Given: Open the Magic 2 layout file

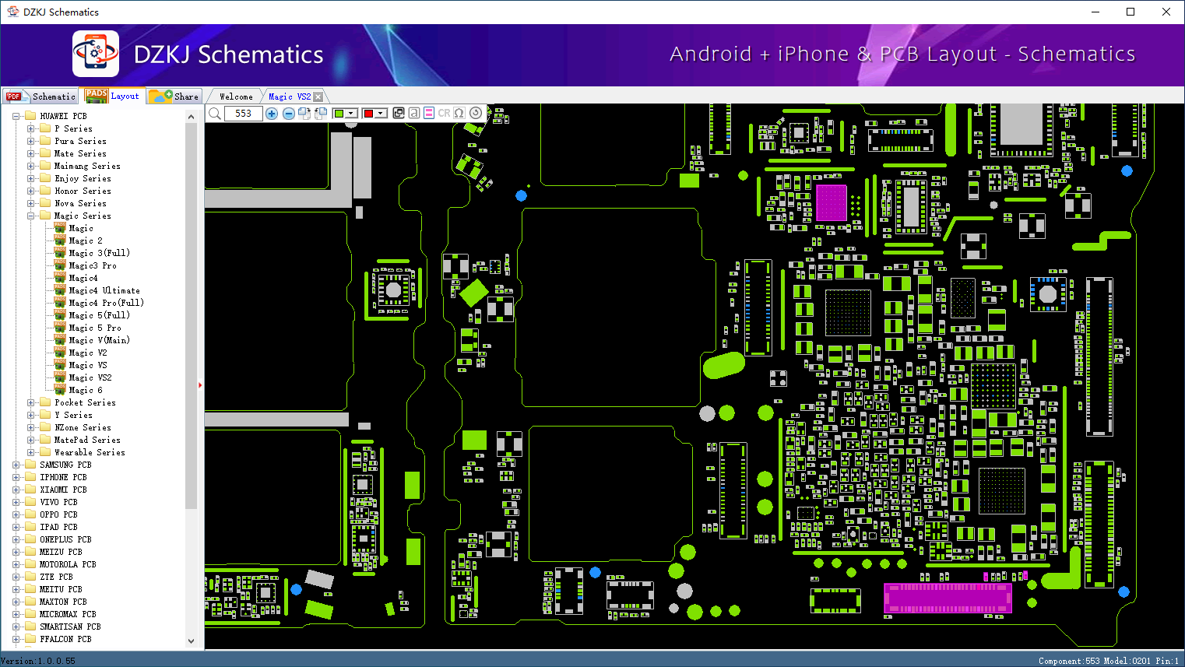Looking at the screenshot, I should pos(86,240).
